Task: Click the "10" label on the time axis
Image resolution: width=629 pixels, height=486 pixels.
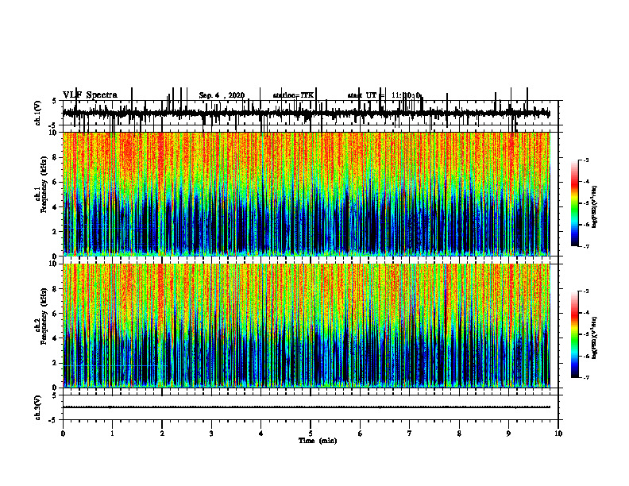Action: 558,434
